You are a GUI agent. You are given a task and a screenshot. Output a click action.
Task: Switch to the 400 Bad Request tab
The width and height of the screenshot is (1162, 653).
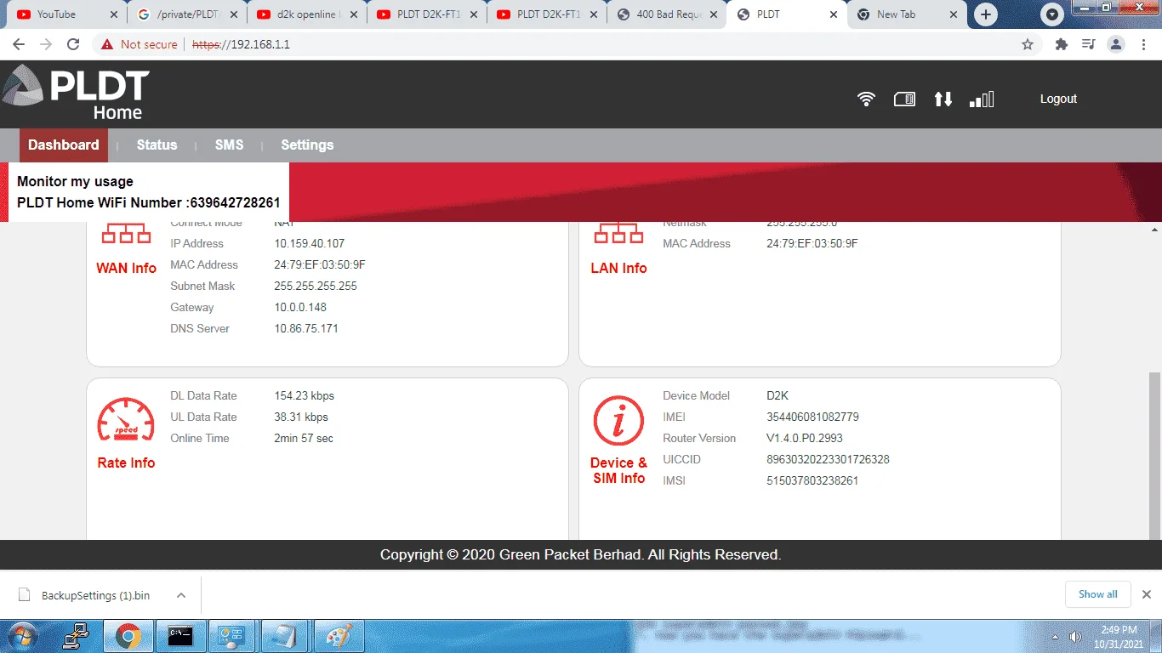coord(668,14)
